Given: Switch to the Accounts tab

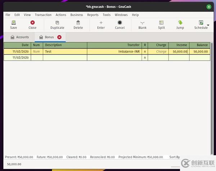Looking at the screenshot, I should point(19,37).
